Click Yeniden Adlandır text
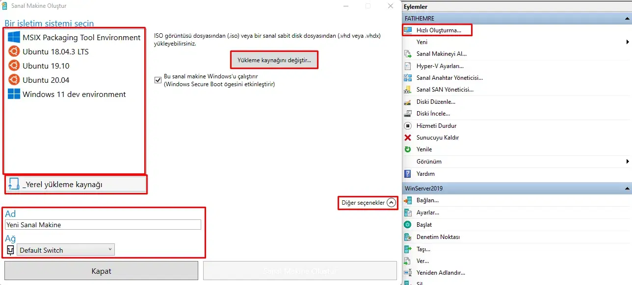Screen dimensions: 632x285 (x=441, y=273)
